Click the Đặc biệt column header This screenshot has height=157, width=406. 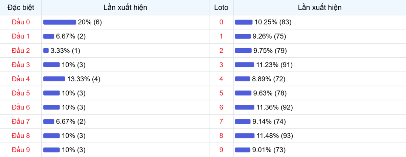pyautogui.click(x=21, y=7)
